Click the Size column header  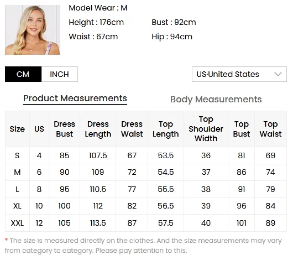coord(17,129)
